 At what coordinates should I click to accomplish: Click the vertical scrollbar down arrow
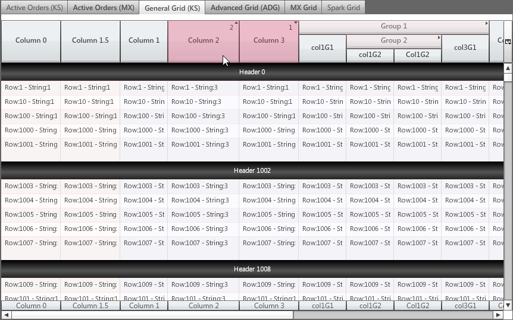[508, 305]
